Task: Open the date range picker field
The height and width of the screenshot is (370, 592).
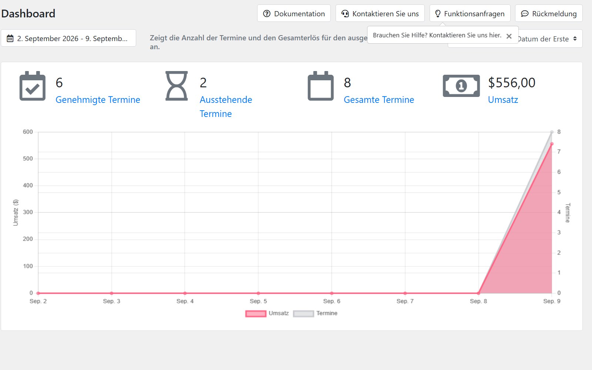Action: click(68, 38)
